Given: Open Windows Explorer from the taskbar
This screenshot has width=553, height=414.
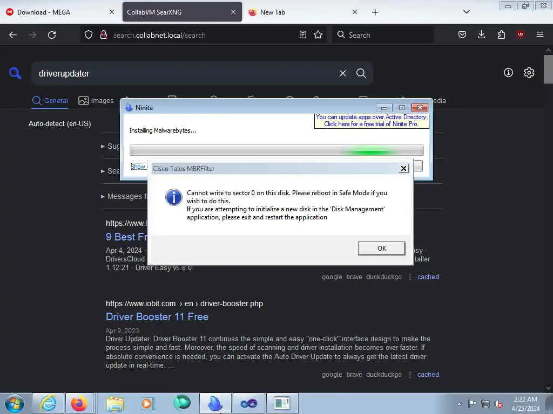Looking at the screenshot, I should point(116,403).
